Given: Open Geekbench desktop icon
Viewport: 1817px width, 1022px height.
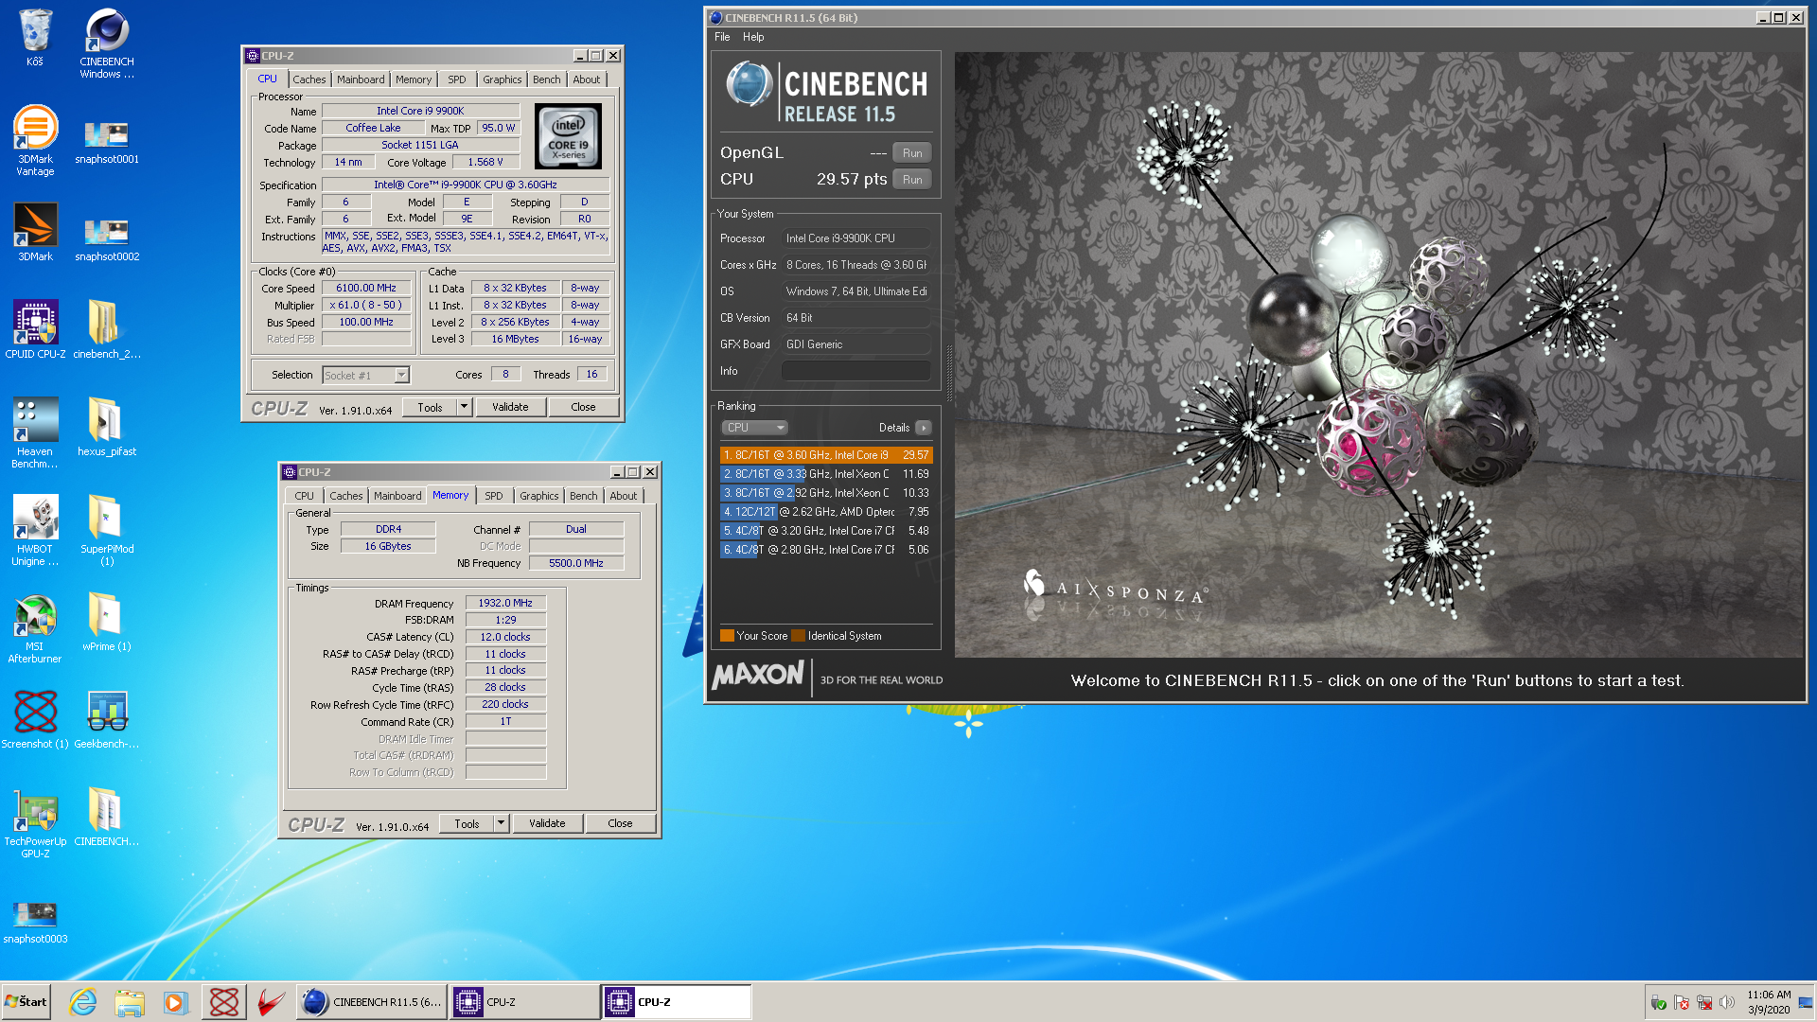Looking at the screenshot, I should pos(107,719).
